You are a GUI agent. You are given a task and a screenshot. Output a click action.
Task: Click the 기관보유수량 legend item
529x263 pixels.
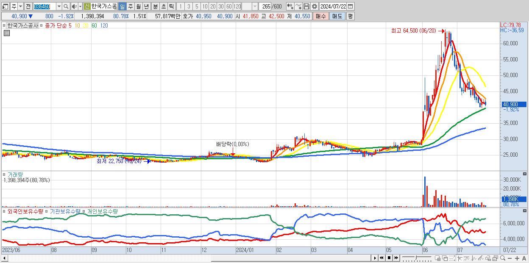pyautogui.click(x=64, y=211)
